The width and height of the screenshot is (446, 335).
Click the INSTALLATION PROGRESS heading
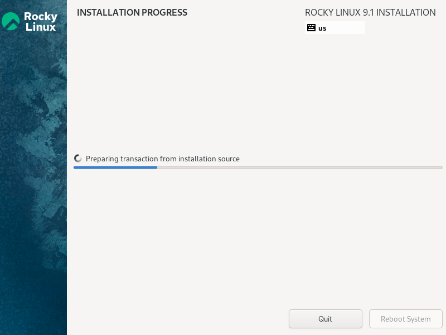(x=132, y=12)
